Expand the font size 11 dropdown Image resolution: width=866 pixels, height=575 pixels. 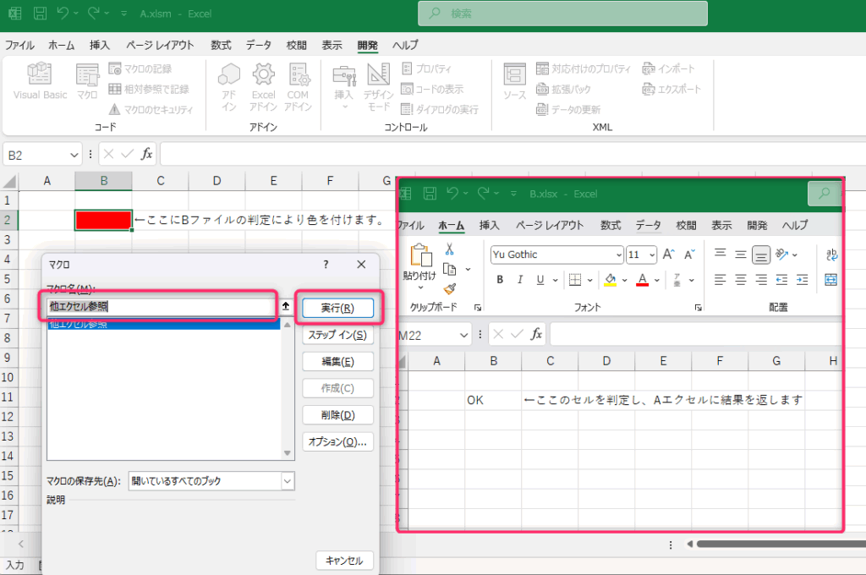(652, 255)
